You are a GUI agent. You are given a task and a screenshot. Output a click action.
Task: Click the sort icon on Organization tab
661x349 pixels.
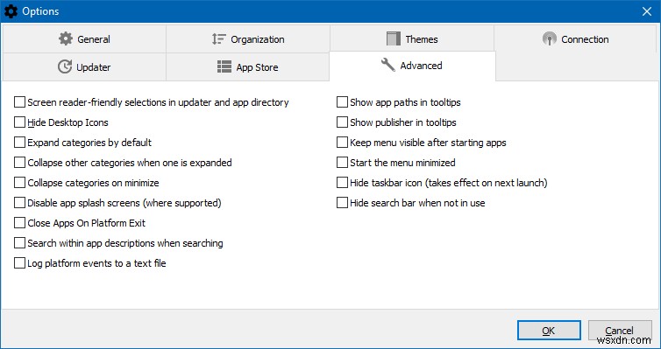(x=219, y=39)
